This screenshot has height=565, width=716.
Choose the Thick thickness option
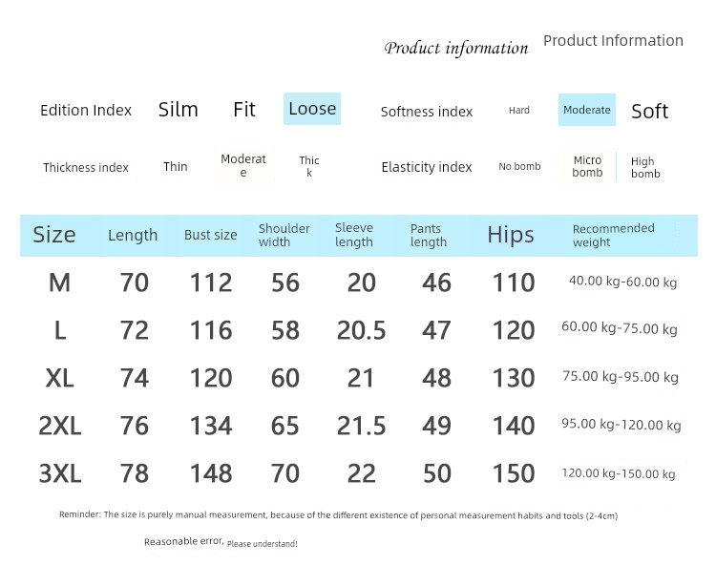(x=309, y=167)
